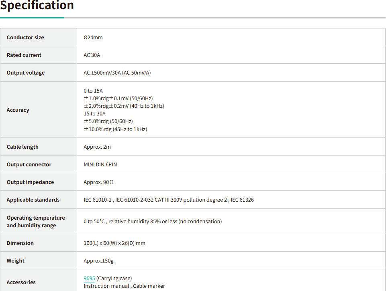Click the Applicable standards row label
The image size is (386, 291).
(33, 200)
